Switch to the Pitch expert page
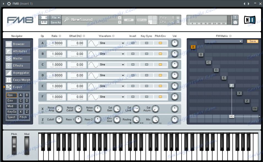263x162 pixels. coord(23,117)
